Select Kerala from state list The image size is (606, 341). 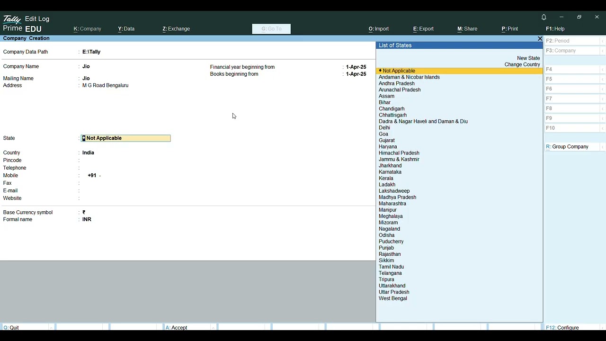(x=386, y=179)
